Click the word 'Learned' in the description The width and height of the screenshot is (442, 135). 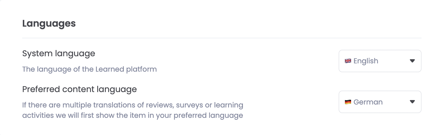(x=110, y=69)
